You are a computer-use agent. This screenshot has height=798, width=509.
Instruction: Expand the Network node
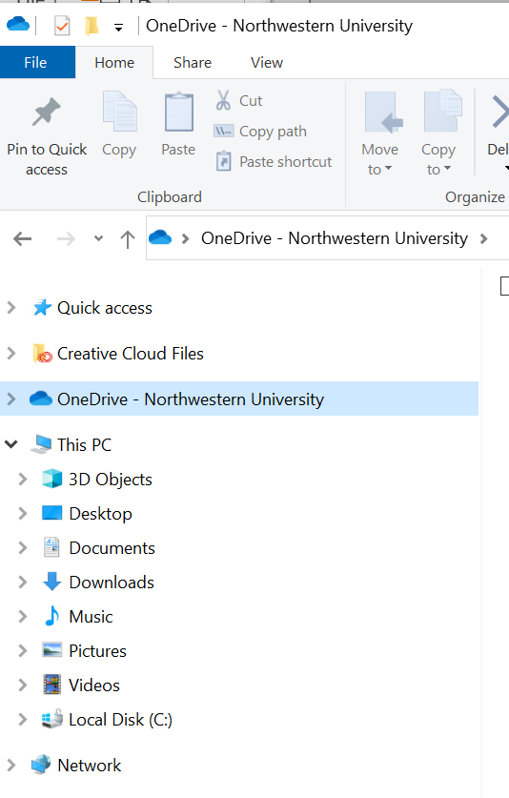click(11, 765)
